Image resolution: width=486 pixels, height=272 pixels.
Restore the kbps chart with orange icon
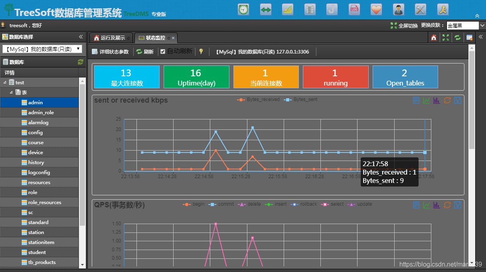447,100
